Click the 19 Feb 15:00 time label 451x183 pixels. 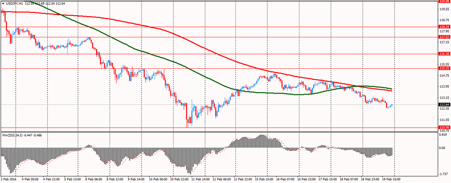[390, 179]
